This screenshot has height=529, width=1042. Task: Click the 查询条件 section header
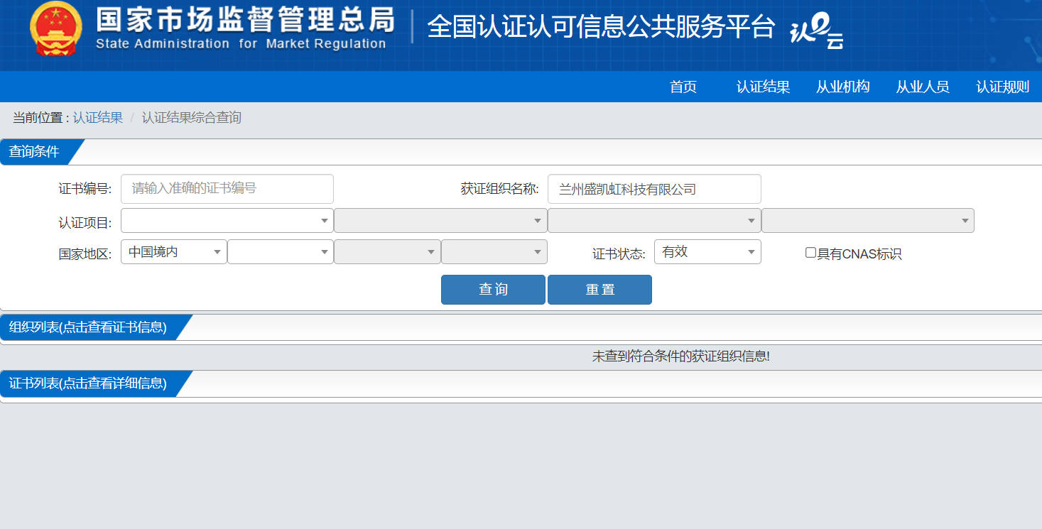[34, 152]
